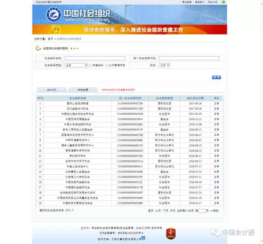Click the blue 查询 search button
263x244 pixels.
(x=217, y=77)
